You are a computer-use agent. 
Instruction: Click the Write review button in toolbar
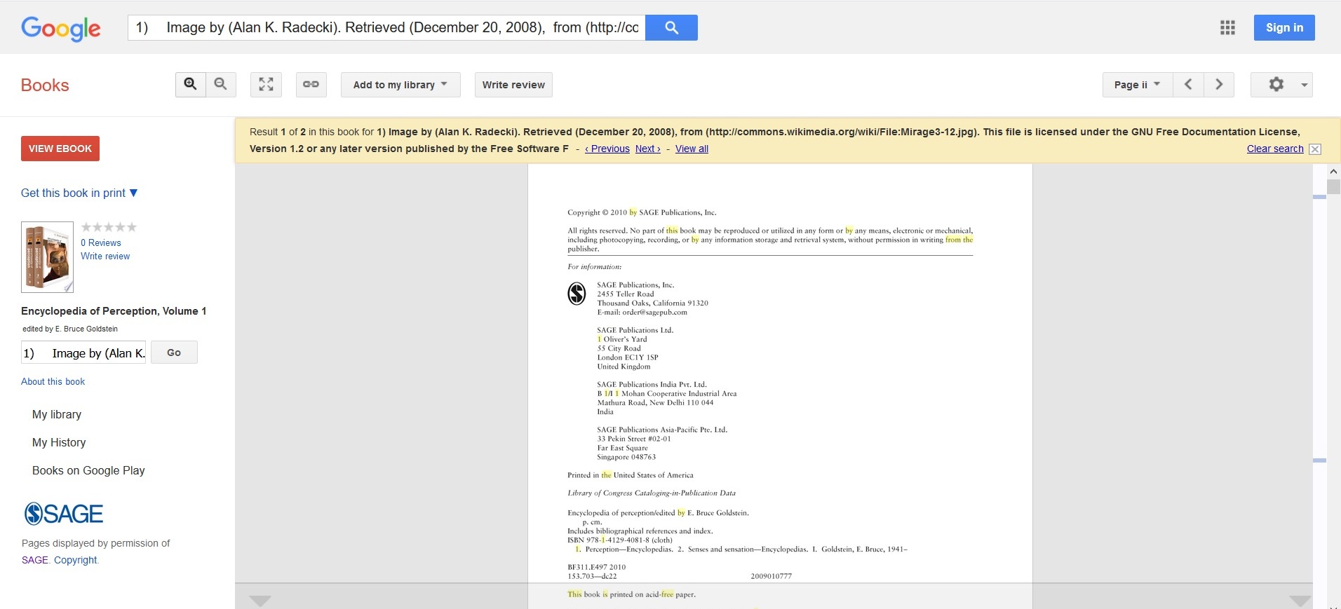coord(513,85)
